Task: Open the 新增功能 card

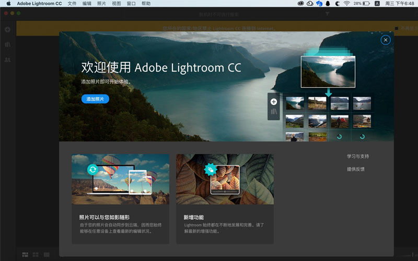Action: [225, 199]
